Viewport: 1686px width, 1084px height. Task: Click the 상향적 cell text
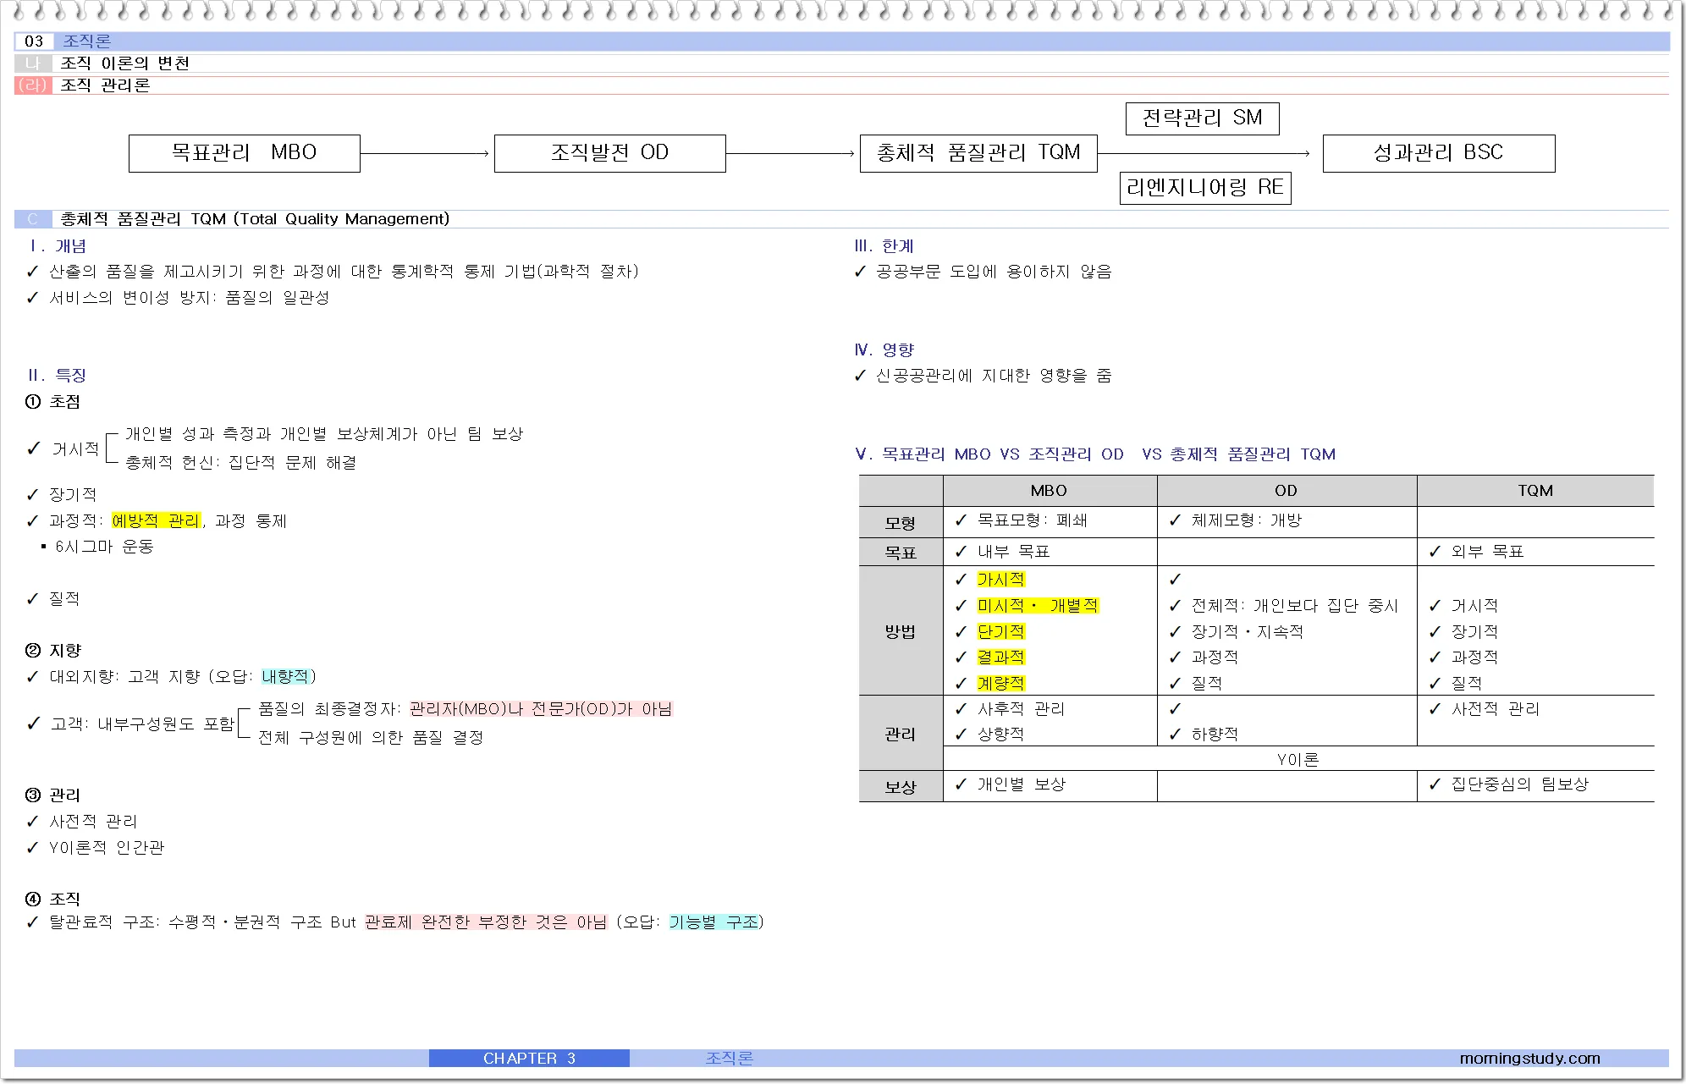(1001, 735)
